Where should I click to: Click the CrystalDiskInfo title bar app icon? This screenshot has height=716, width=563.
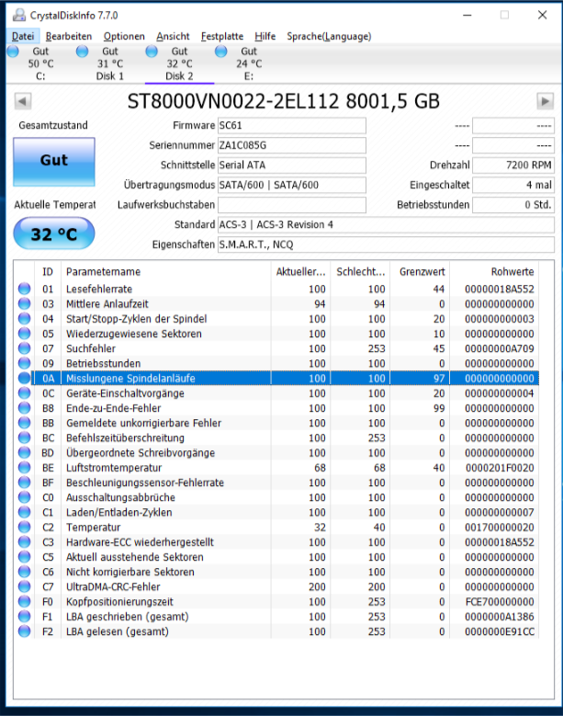click(x=18, y=15)
